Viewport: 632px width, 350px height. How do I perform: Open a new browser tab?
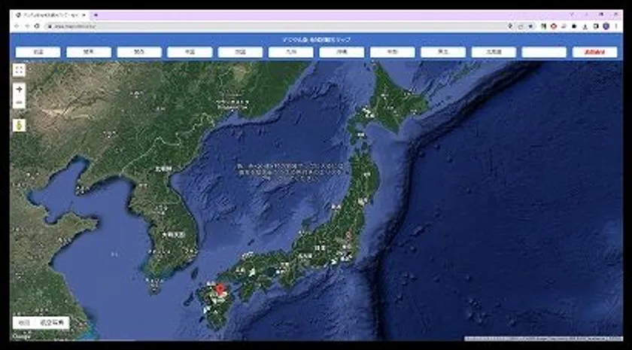pos(96,15)
